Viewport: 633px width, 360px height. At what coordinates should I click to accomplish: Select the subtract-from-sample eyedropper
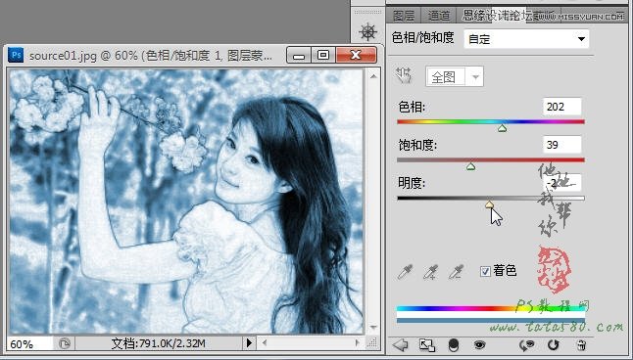coord(457,272)
